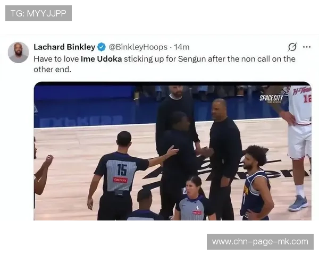Open the www.chn-page-mk.com watermark link
The height and width of the screenshot is (255, 319).
point(260,242)
